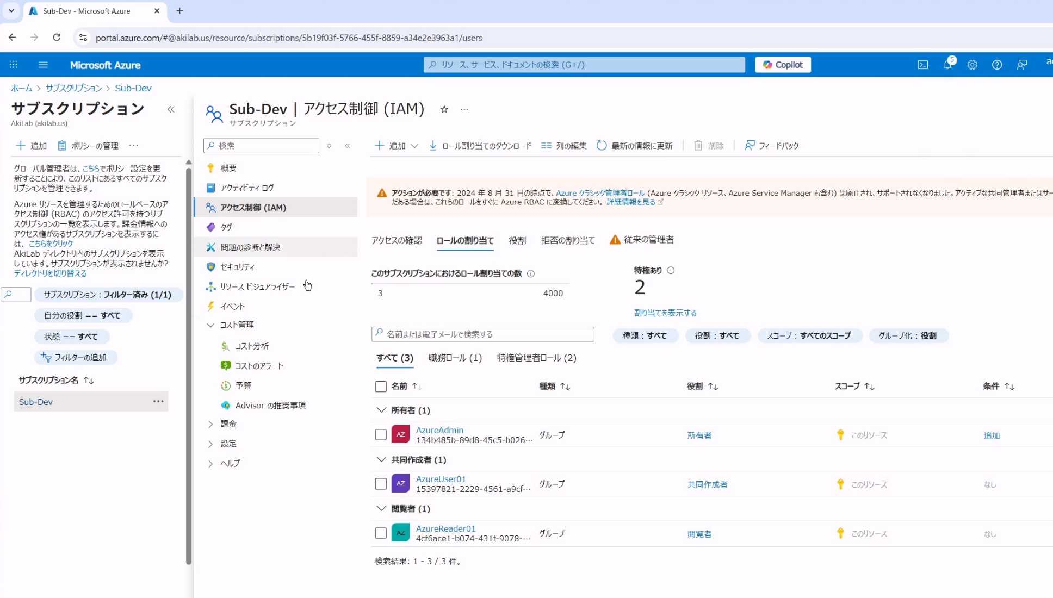Check the AzureAdmin row checkbox
This screenshot has height=598, width=1053.
(381, 435)
